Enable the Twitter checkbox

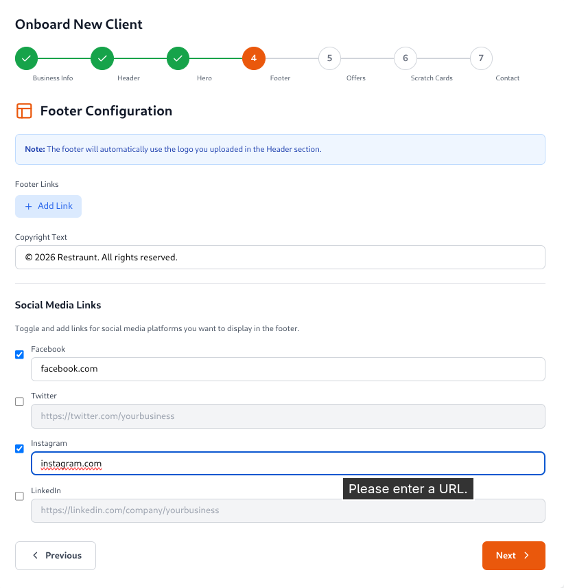[x=19, y=401]
